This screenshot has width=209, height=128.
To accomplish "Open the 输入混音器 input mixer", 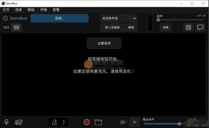I will pyautogui.click(x=112, y=27).
